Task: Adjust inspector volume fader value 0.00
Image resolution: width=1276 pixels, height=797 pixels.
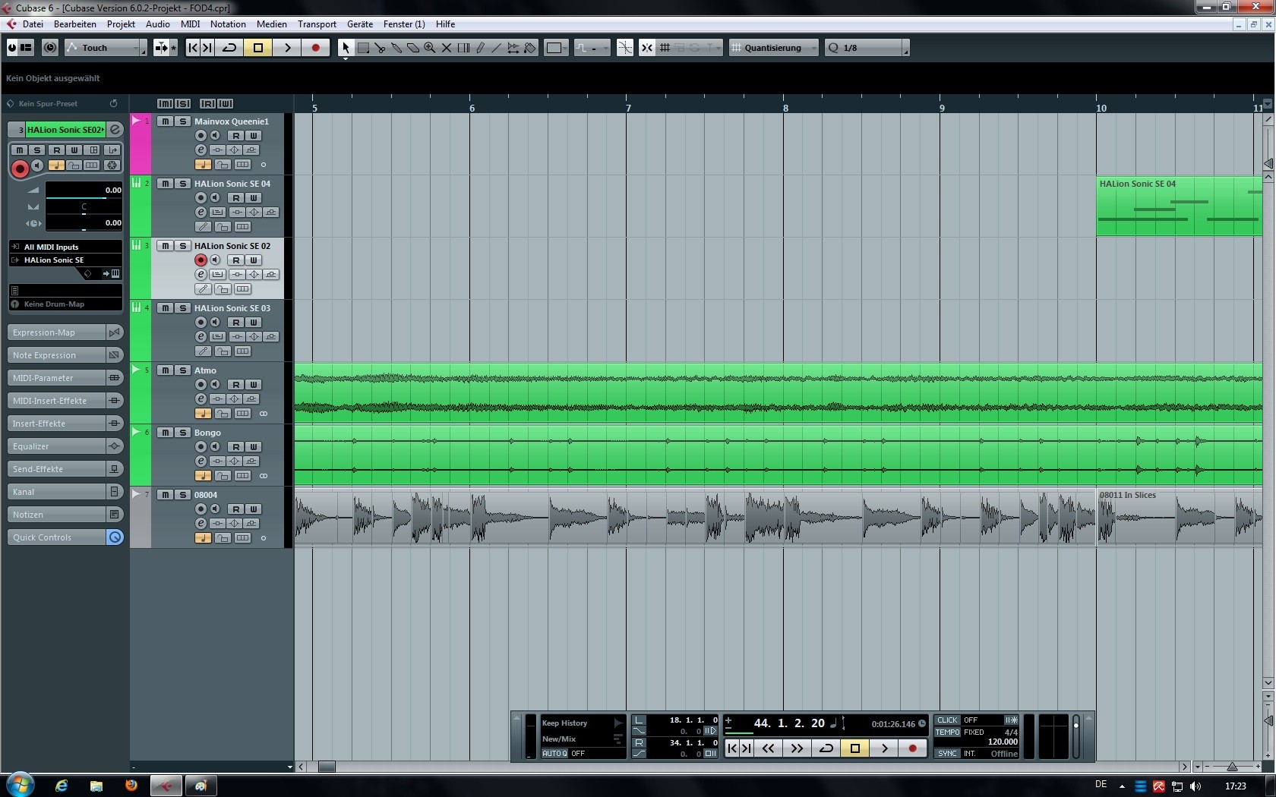Action: (84, 190)
